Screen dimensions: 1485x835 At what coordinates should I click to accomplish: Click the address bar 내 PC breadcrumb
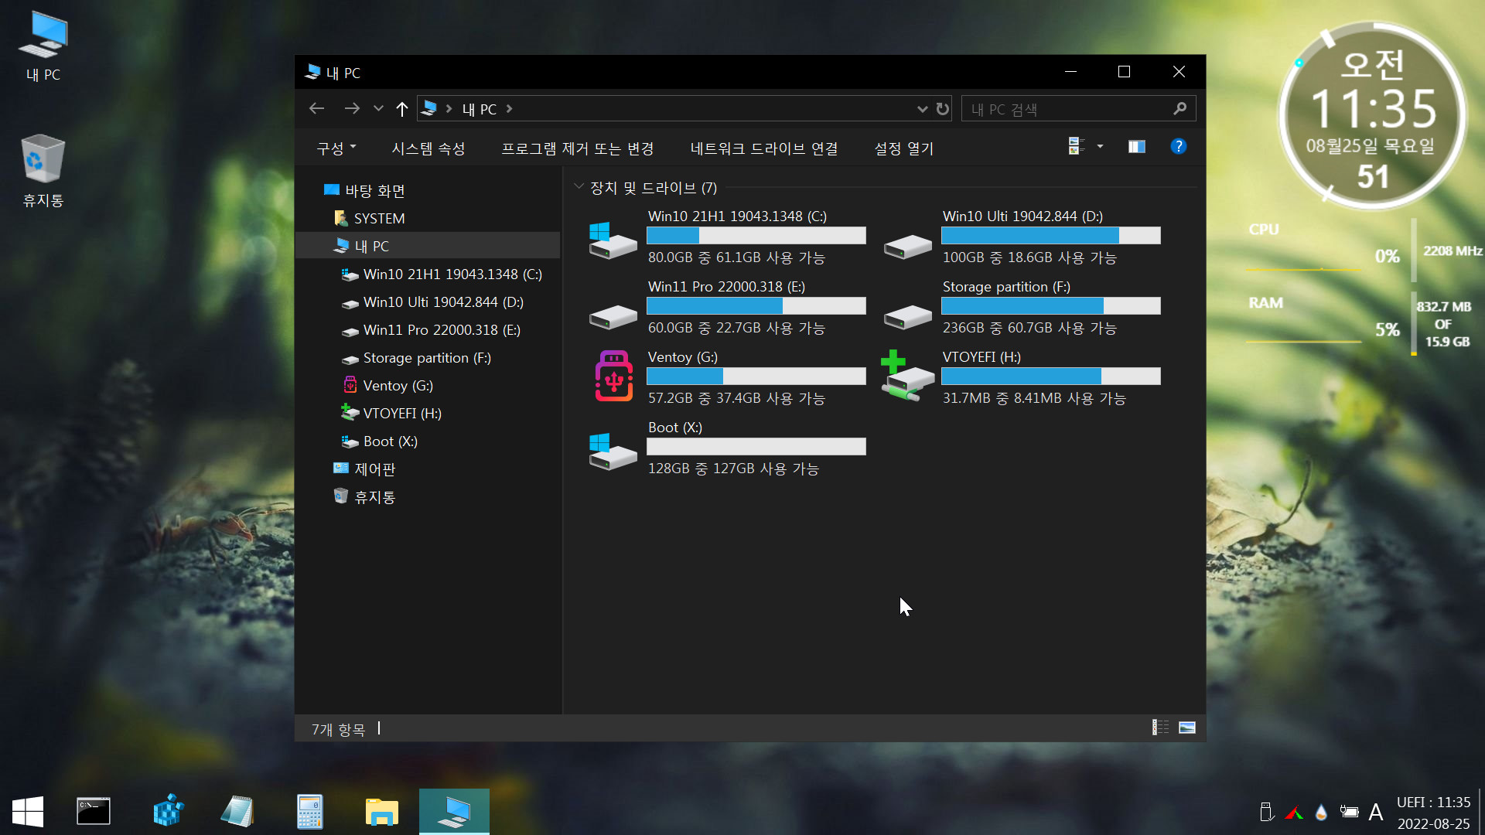(479, 109)
